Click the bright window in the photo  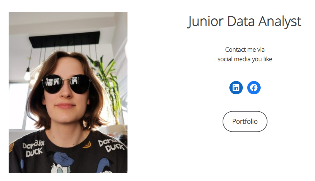(x=17, y=104)
